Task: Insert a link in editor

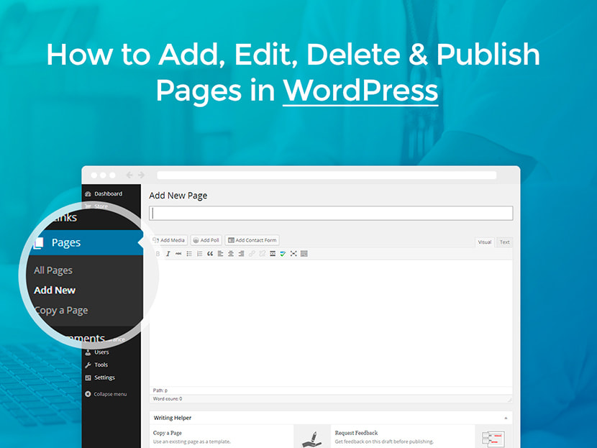Action: tap(252, 254)
